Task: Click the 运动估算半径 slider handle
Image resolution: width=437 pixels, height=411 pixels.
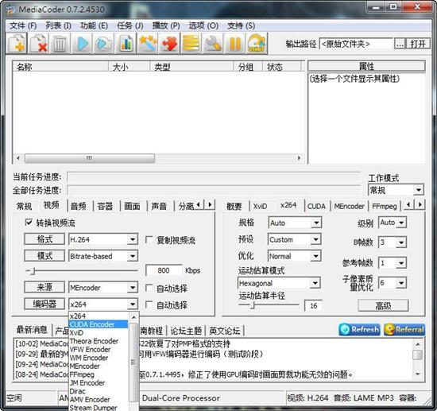Action: [252, 305]
